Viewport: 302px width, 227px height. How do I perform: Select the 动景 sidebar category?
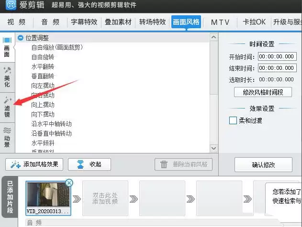(7, 138)
